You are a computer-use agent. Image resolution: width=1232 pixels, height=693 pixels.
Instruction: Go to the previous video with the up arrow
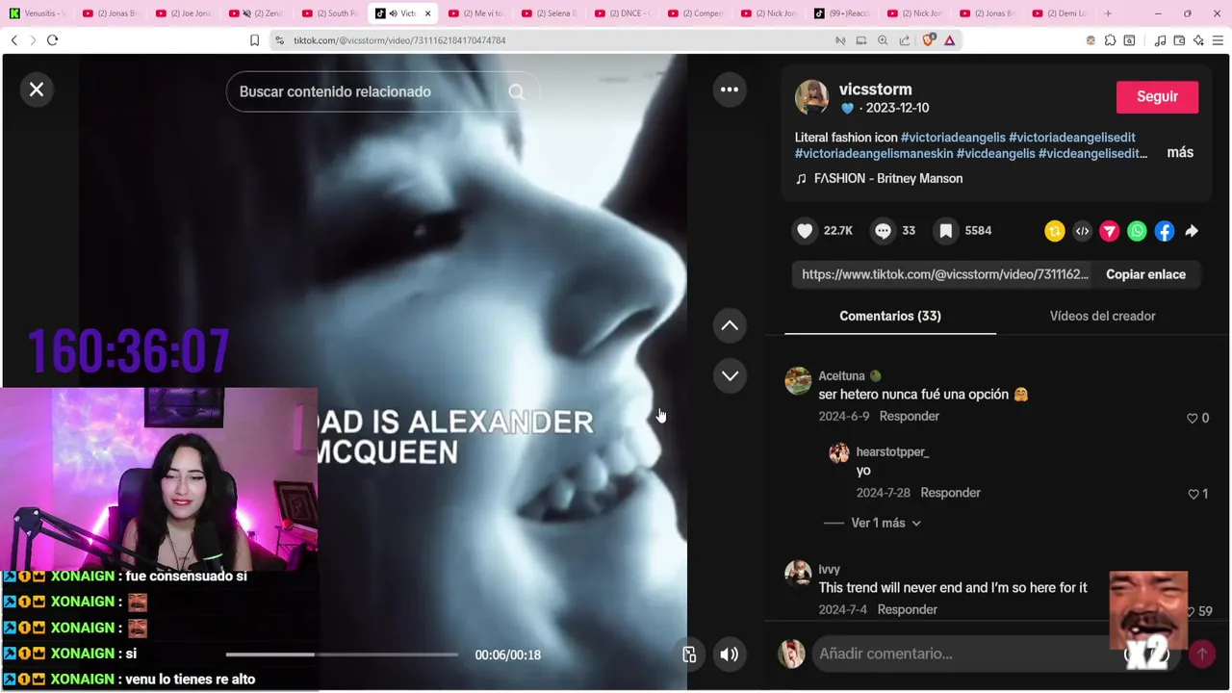click(730, 325)
